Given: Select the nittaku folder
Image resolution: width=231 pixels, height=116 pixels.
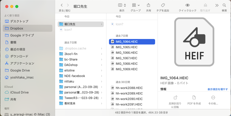Looking at the screenshot, I should (x=81, y=81).
